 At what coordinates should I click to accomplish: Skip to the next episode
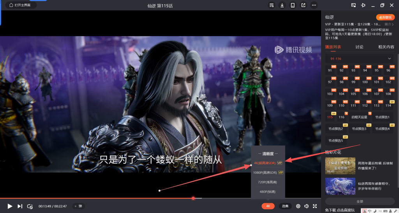[x=20, y=206]
